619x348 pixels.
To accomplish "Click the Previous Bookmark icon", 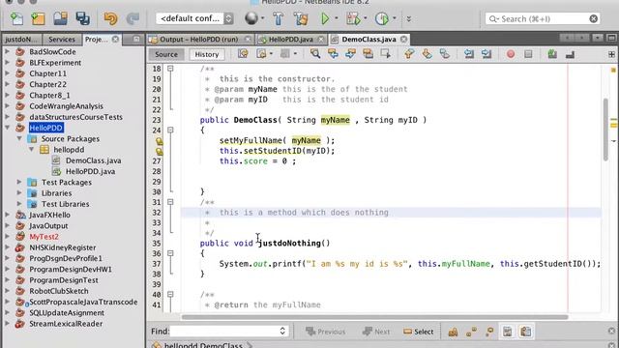I will pos(409,54).
